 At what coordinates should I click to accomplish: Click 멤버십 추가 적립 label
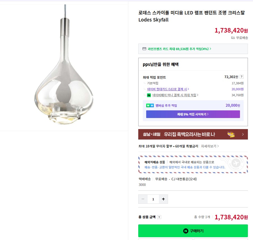pos(166,106)
